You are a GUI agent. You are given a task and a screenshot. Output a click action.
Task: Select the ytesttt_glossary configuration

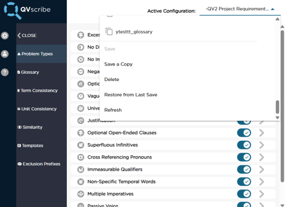tap(134, 32)
